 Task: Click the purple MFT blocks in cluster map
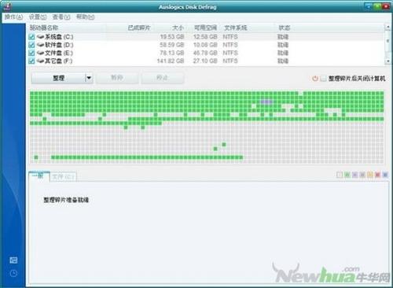click(x=266, y=102)
